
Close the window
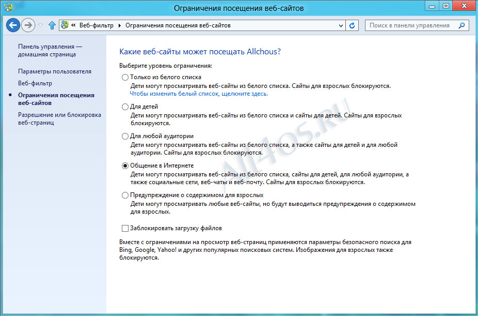[464, 6]
